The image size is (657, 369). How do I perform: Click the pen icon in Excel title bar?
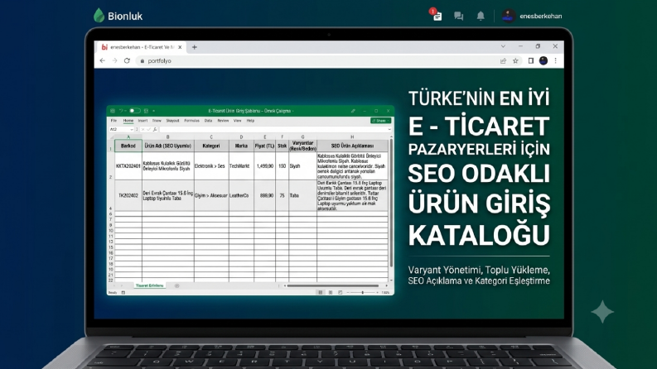tap(353, 111)
